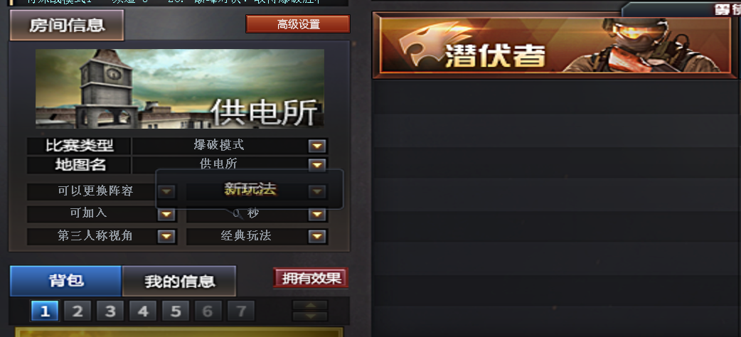This screenshot has height=337, width=741.
Task: Expand the 可加入 dropdown arrow
Action: 166,215
